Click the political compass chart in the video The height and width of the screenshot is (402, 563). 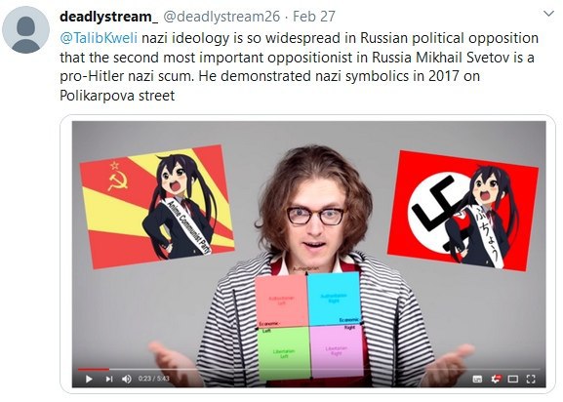(x=309, y=326)
